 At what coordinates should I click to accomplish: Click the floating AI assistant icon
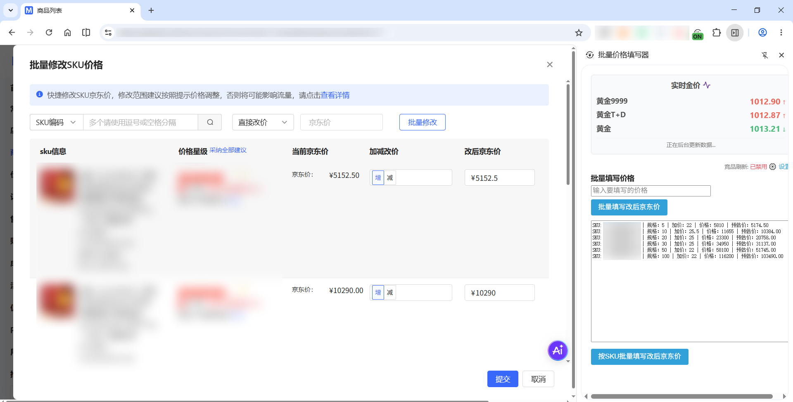pyautogui.click(x=558, y=350)
